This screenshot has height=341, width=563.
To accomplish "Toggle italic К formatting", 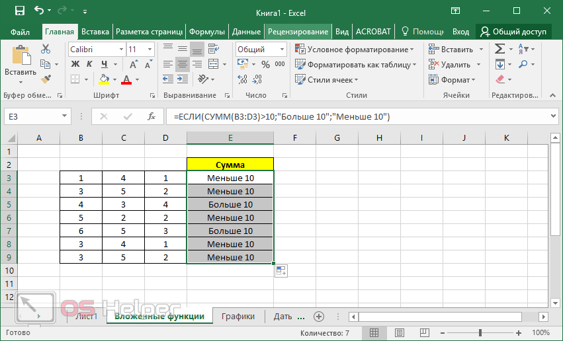I will pos(89,64).
